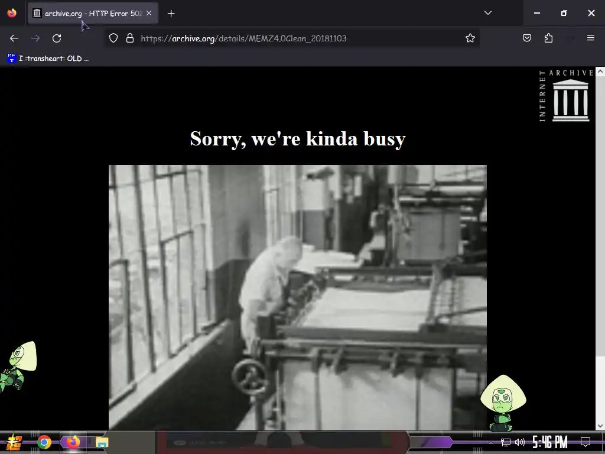Open tracking protection shield icon

[x=113, y=38]
